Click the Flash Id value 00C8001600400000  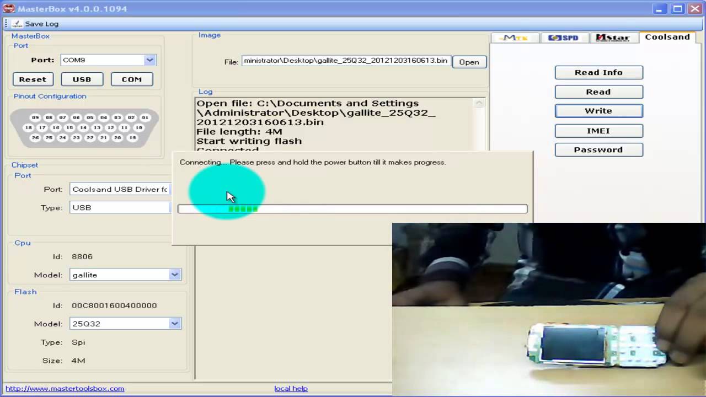click(x=114, y=305)
